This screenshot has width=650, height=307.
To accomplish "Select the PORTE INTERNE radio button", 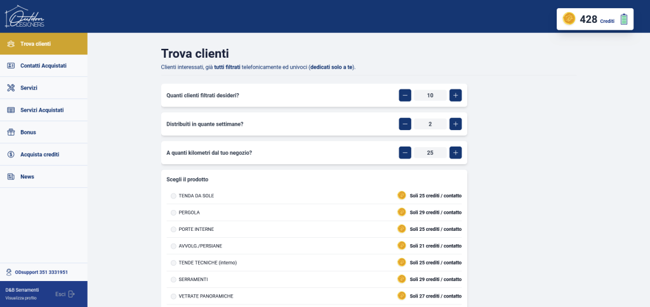I will click(173, 230).
